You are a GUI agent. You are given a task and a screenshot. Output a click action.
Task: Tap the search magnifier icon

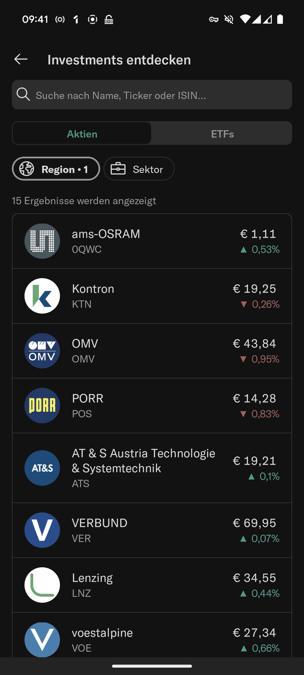tap(23, 94)
